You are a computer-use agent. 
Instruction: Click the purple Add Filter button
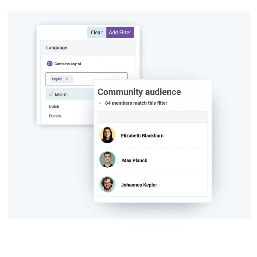120,32
